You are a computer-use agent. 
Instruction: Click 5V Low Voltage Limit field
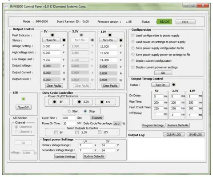[x=52, y=60]
